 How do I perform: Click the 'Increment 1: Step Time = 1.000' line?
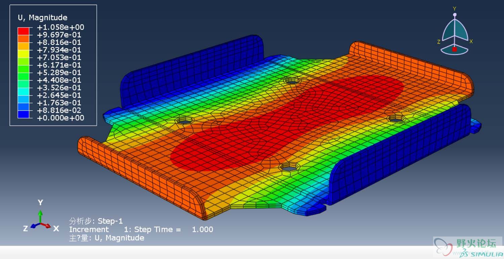pos(141,229)
